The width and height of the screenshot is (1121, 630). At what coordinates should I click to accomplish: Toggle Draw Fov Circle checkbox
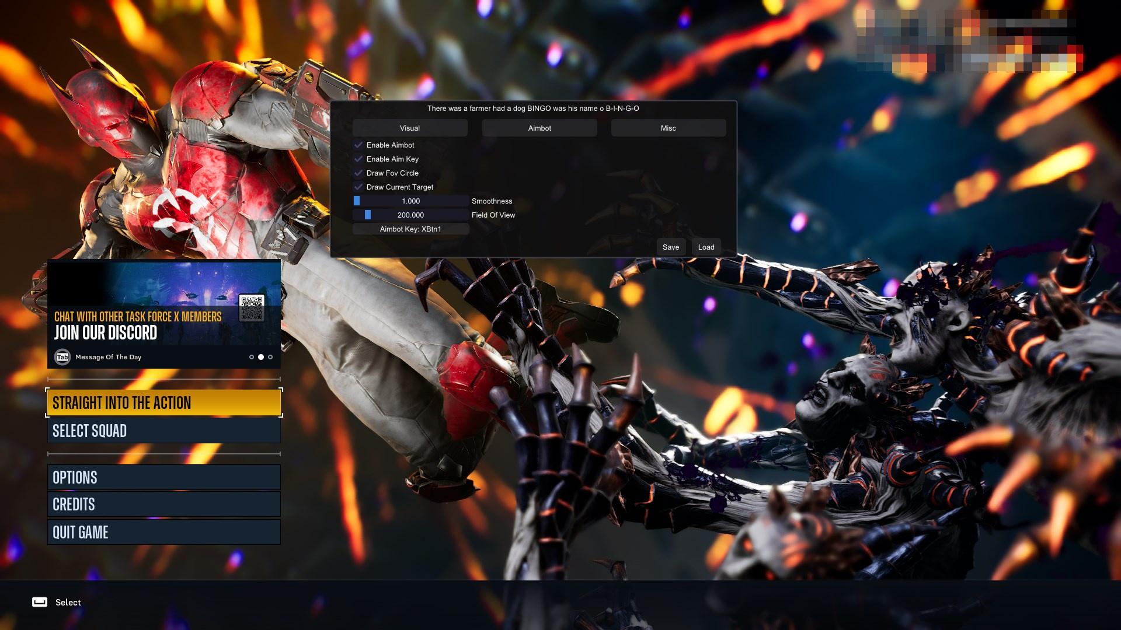tap(358, 173)
